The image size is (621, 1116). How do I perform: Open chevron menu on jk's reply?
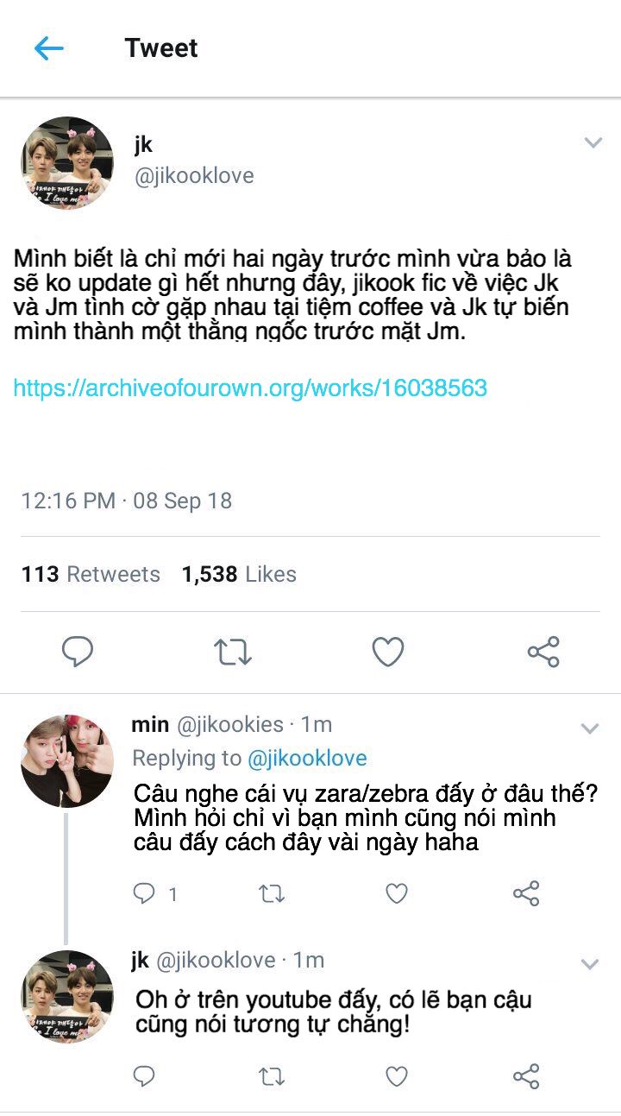click(590, 964)
